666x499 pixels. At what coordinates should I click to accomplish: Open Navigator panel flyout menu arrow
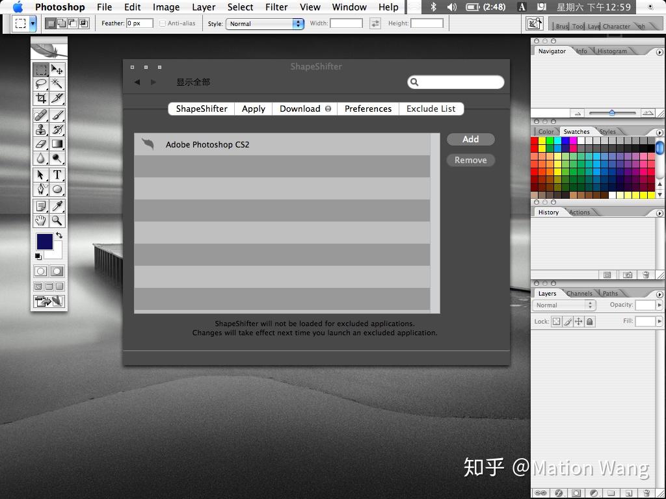click(659, 52)
